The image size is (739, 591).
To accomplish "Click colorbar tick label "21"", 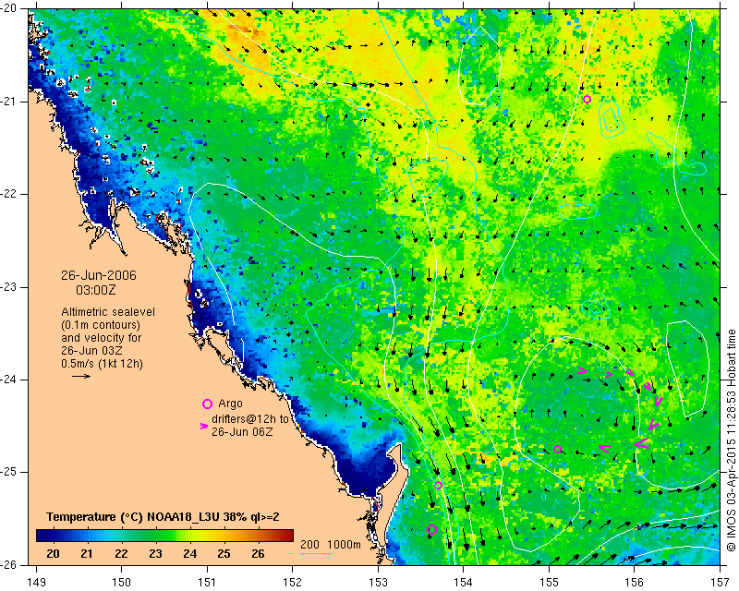I will pyautogui.click(x=87, y=553).
